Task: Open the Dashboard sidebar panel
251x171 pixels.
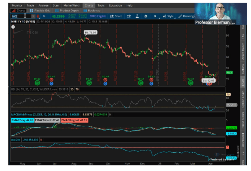Action: click(243, 140)
